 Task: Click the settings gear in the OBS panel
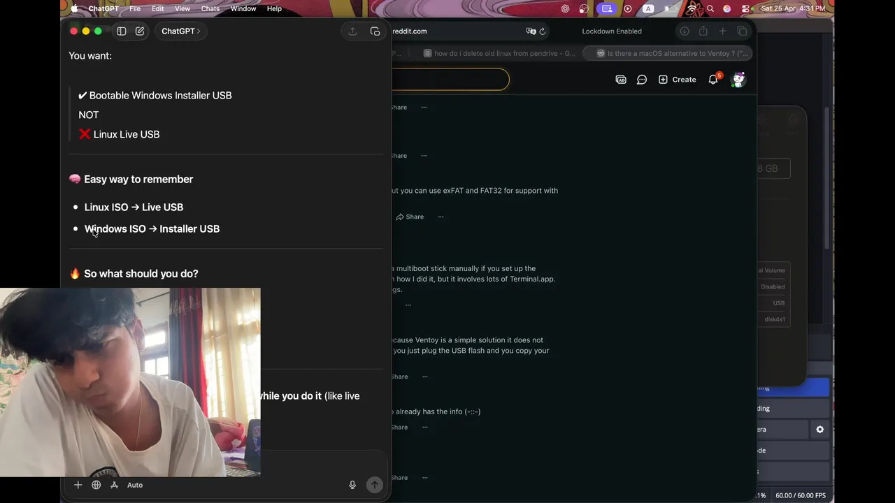[819, 430]
